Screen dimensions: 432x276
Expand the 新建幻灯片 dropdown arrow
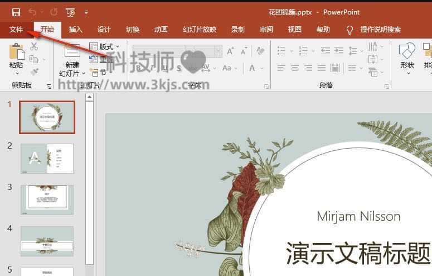click(x=84, y=74)
